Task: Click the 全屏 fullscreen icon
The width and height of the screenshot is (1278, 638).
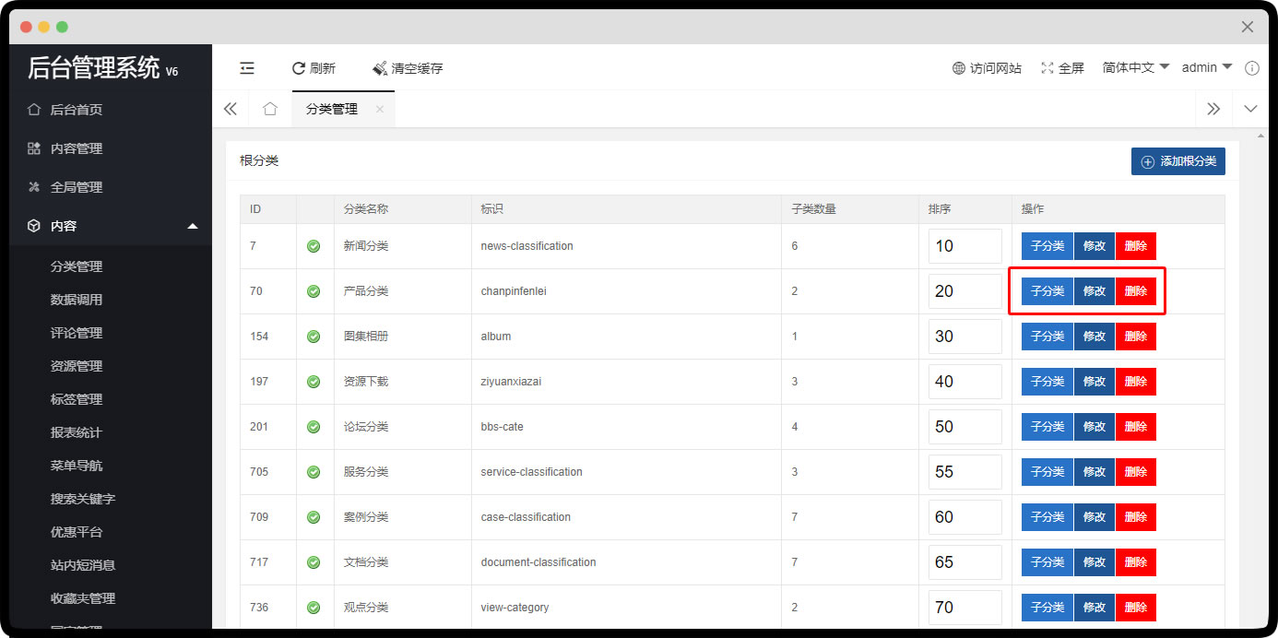Action: click(x=1046, y=67)
